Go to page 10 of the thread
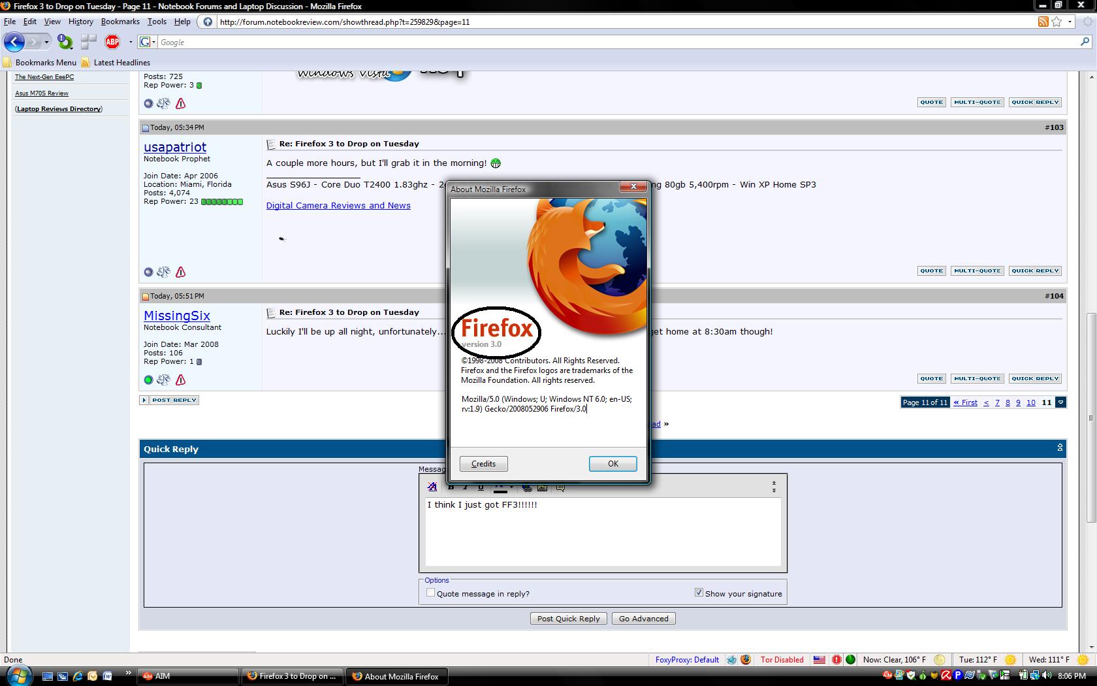Viewport: 1097px width, 686px height. (1031, 402)
